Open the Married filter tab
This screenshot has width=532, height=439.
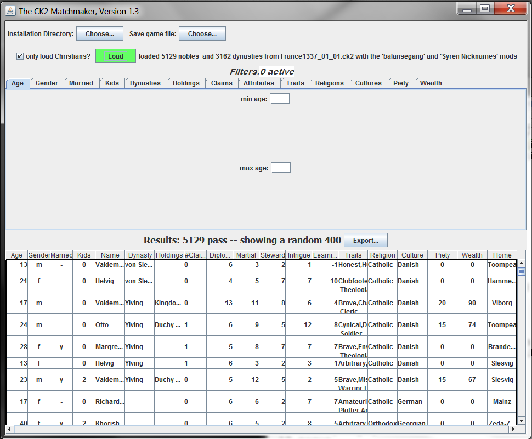point(81,83)
